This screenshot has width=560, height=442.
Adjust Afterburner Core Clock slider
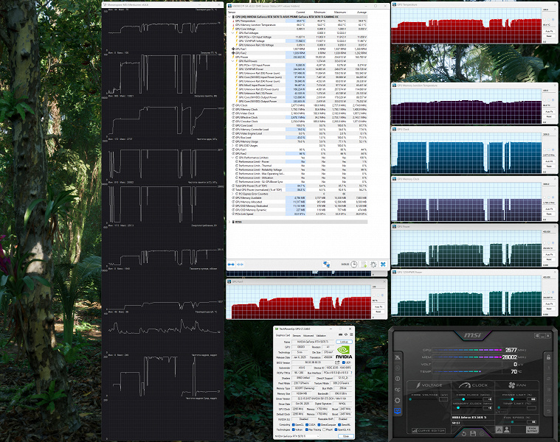tap(463, 399)
